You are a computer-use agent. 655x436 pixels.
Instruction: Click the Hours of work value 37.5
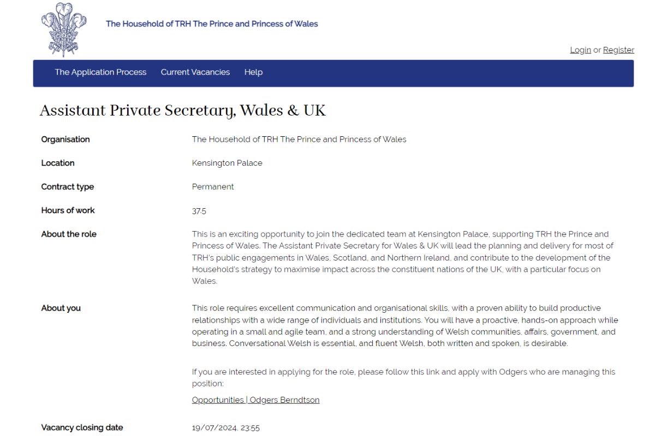coord(198,210)
